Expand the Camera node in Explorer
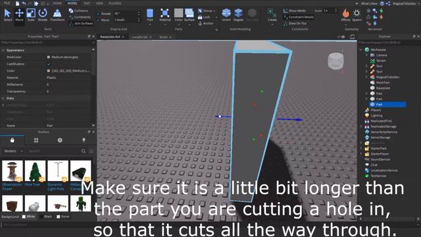Viewport: 421px width, 237px height. pyautogui.click(x=366, y=55)
